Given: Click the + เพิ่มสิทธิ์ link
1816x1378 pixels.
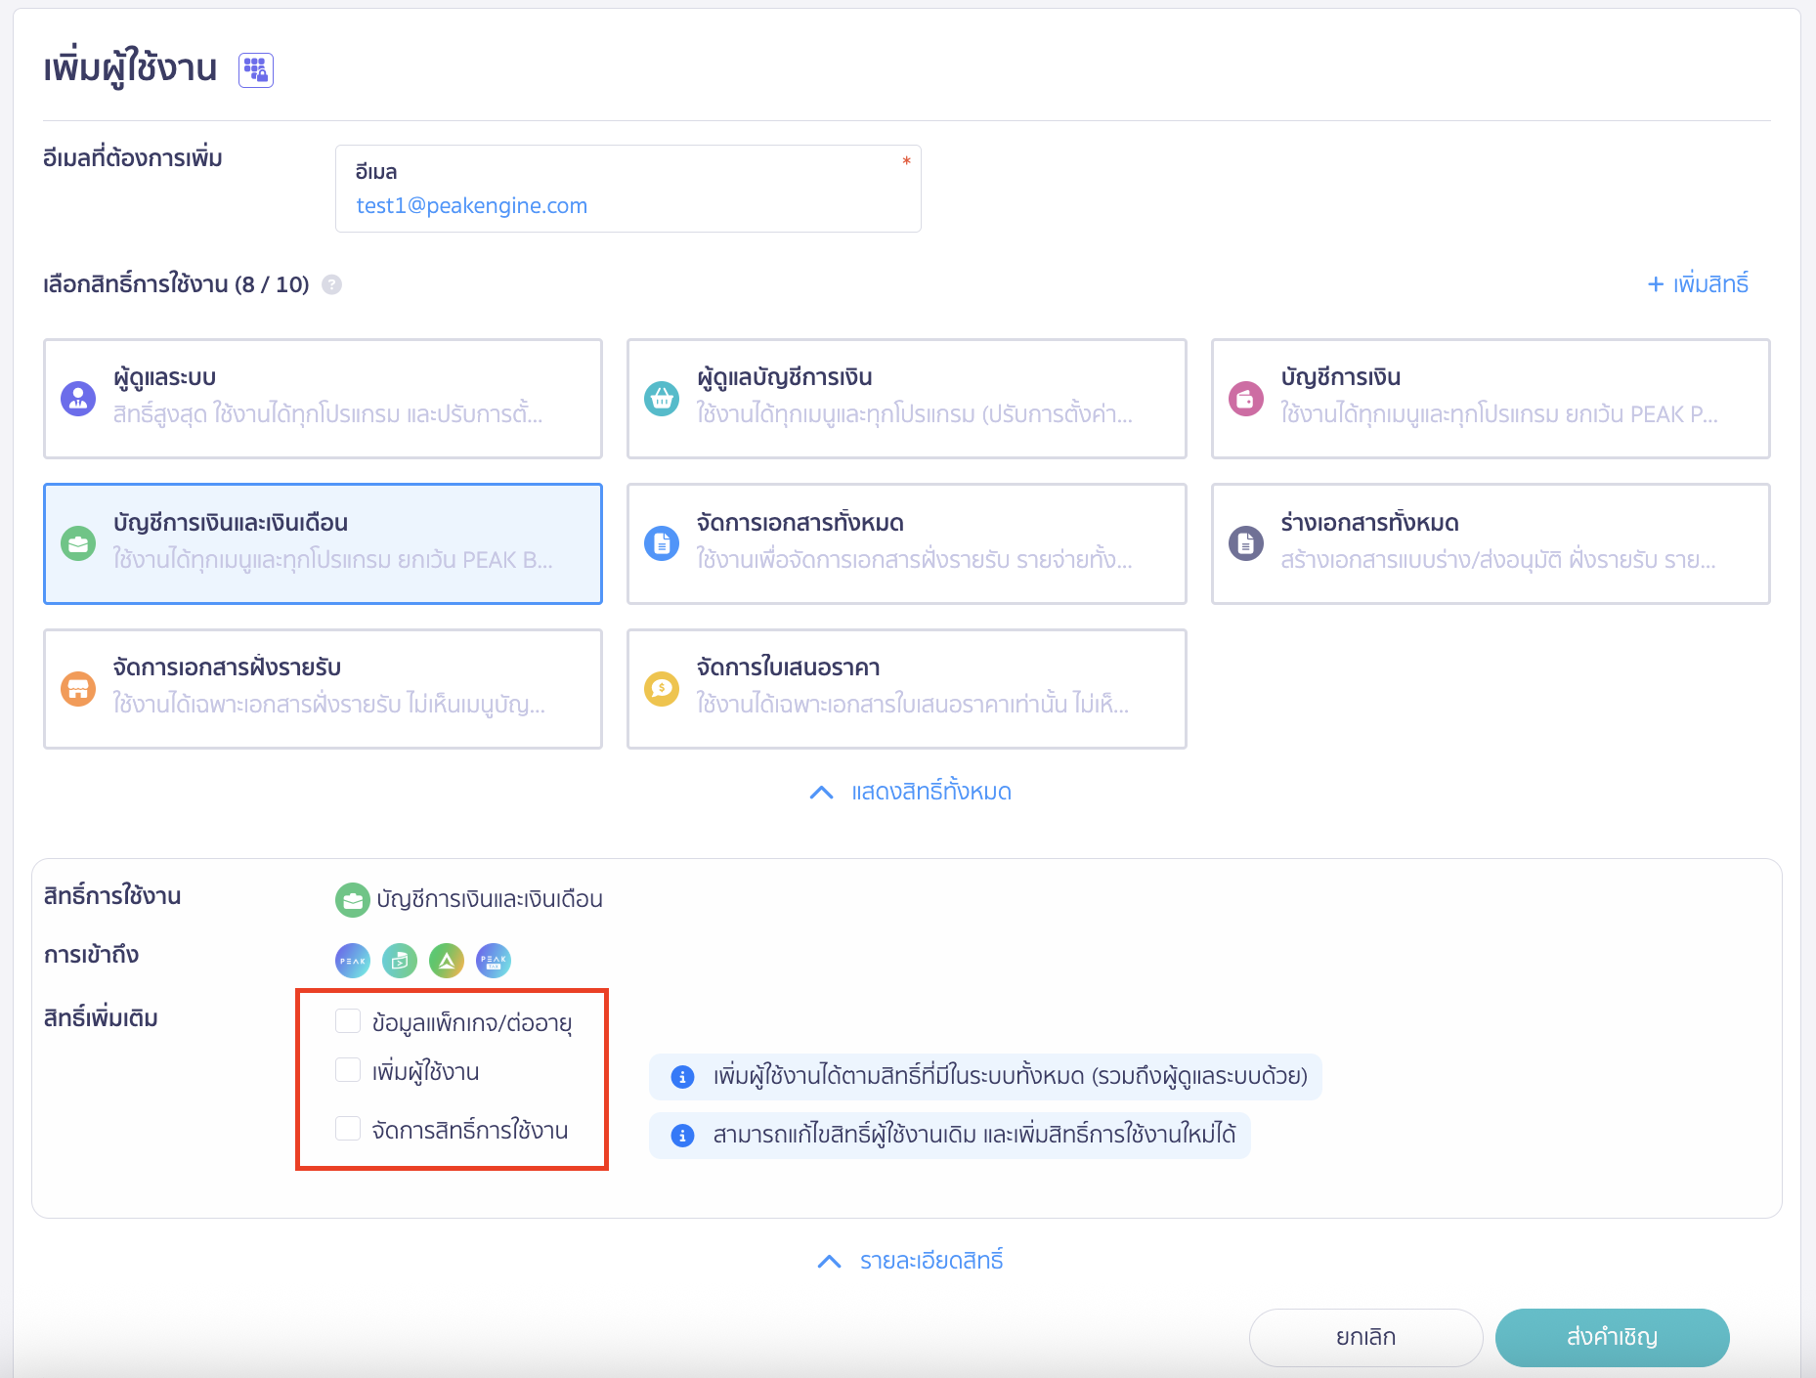Looking at the screenshot, I should (x=1698, y=284).
